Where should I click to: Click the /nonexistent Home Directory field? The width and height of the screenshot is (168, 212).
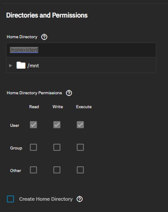pos(81,50)
